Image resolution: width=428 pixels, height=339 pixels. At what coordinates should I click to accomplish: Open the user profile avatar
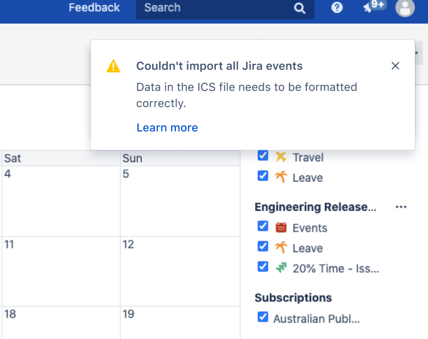click(405, 7)
